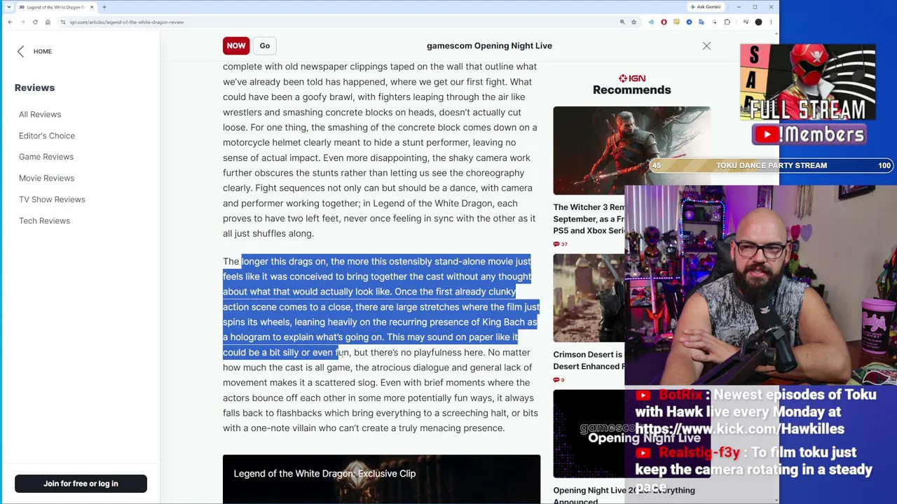Open the Crimson Desert article headline
Viewport: 897px width, 504px height.
pyautogui.click(x=589, y=360)
